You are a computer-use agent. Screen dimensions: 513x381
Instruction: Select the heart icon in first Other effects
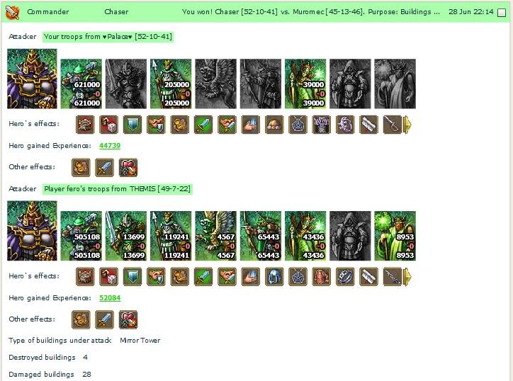128,167
